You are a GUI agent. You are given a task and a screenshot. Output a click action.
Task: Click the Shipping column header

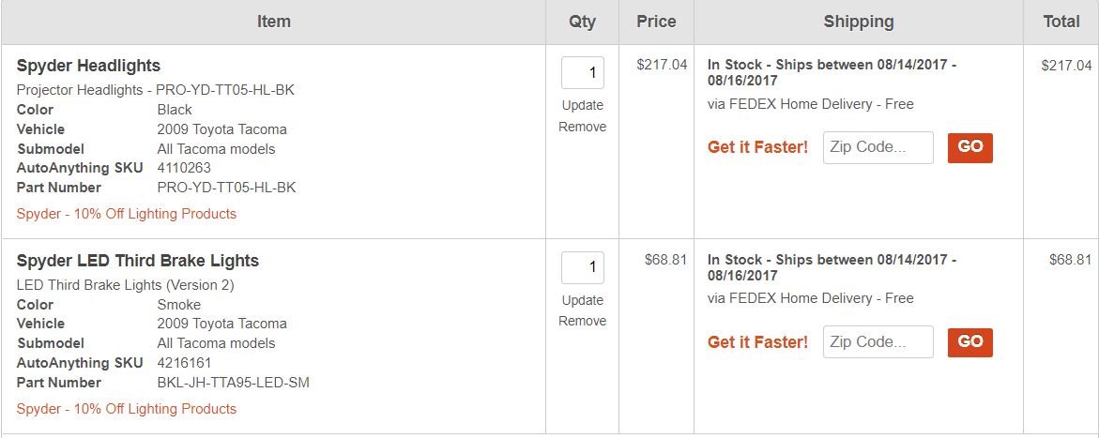859,22
